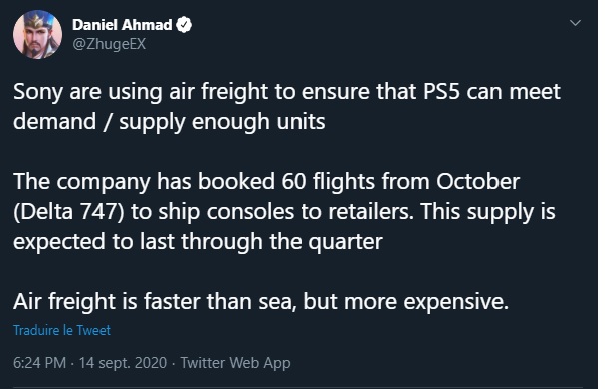Click the 14 sept. 2020 date
The width and height of the screenshot is (605, 389).
pos(123,363)
